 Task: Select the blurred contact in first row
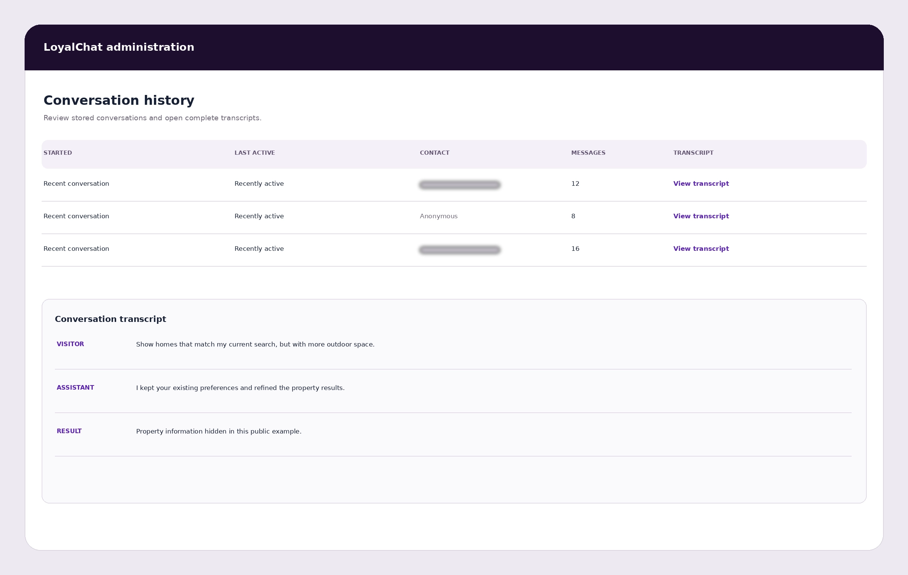tap(460, 185)
